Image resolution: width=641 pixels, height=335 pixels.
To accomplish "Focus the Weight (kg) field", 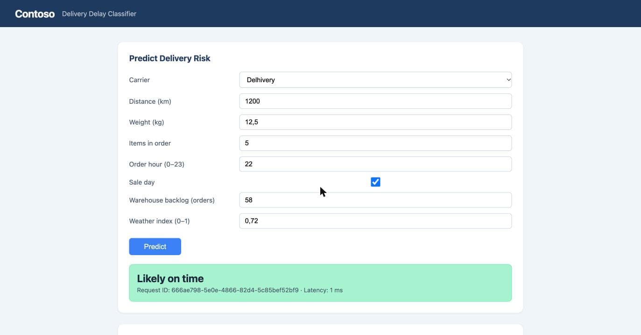I will (x=375, y=122).
